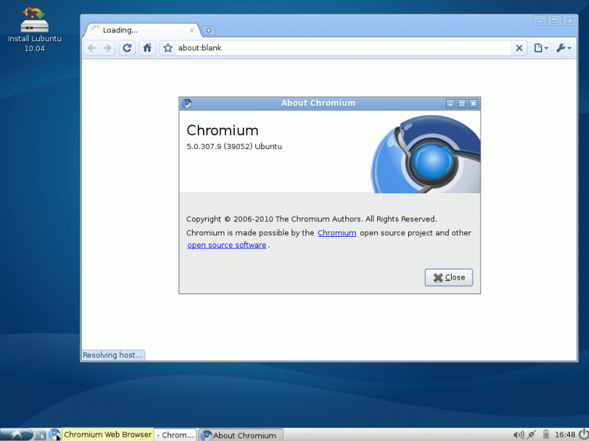Screen dimensions: 589x441
Task: Minimize the Chromium browser window
Action: coord(540,21)
